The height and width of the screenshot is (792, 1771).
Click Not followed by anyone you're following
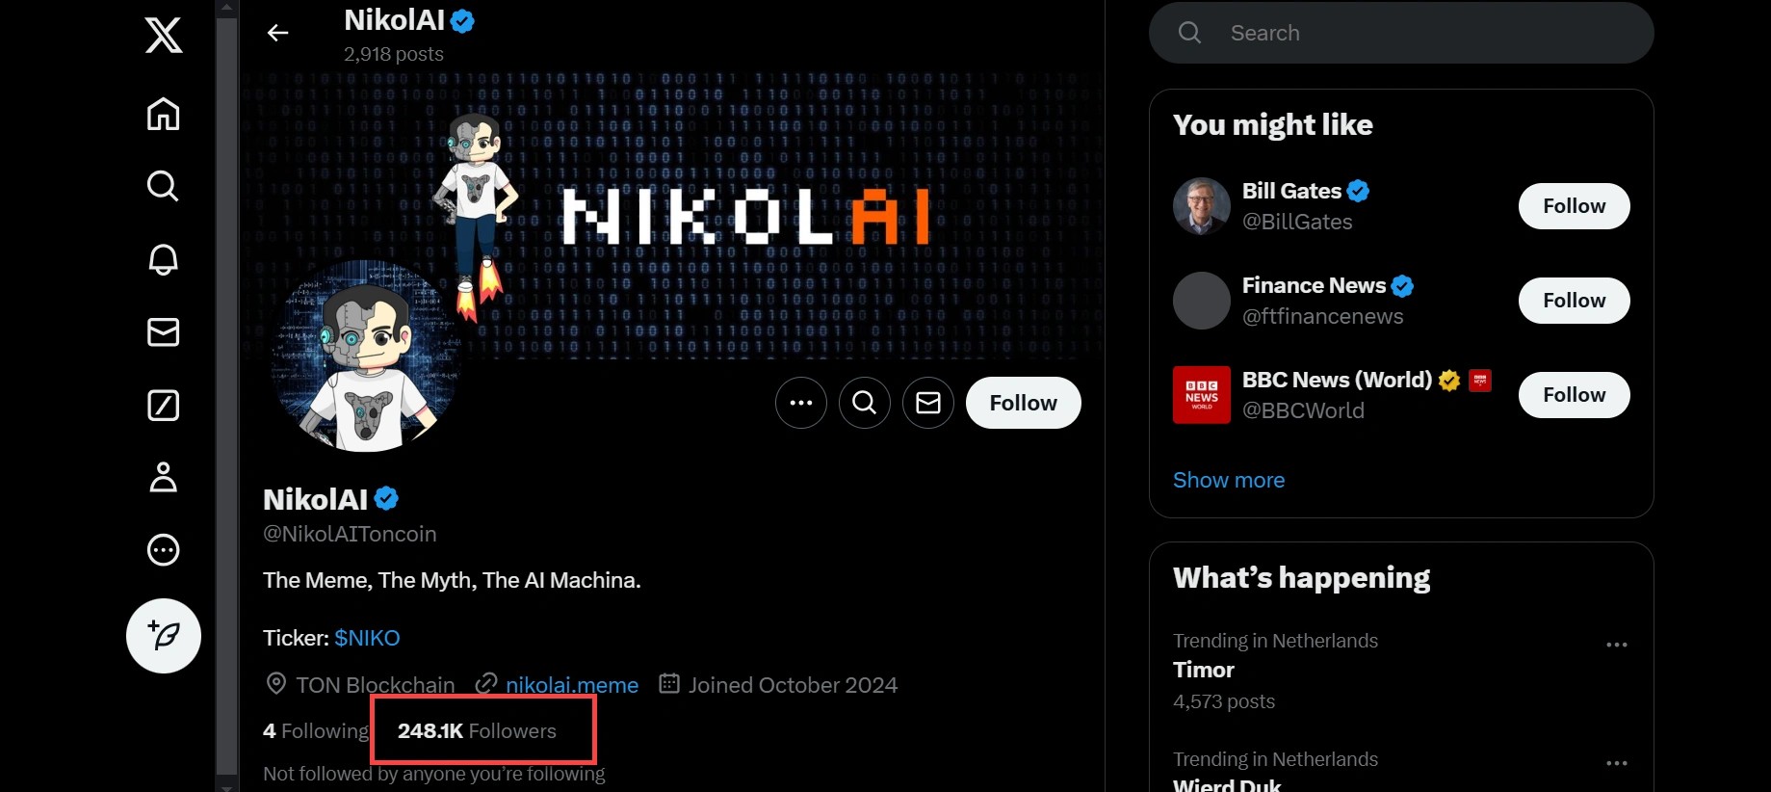(x=434, y=774)
